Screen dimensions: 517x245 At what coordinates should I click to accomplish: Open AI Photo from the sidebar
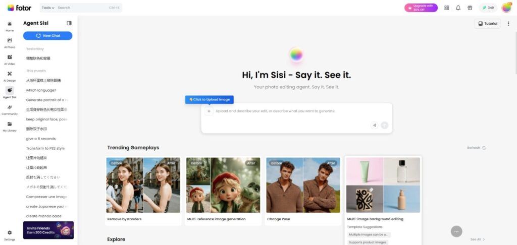coord(10,42)
